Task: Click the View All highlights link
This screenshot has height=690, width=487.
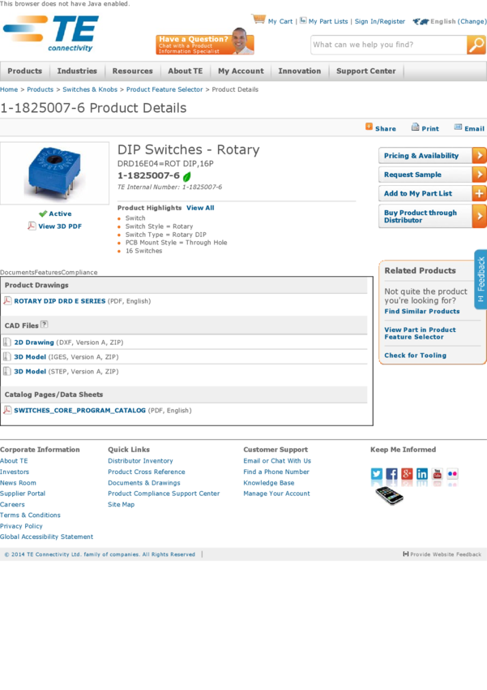Action: pyautogui.click(x=200, y=208)
